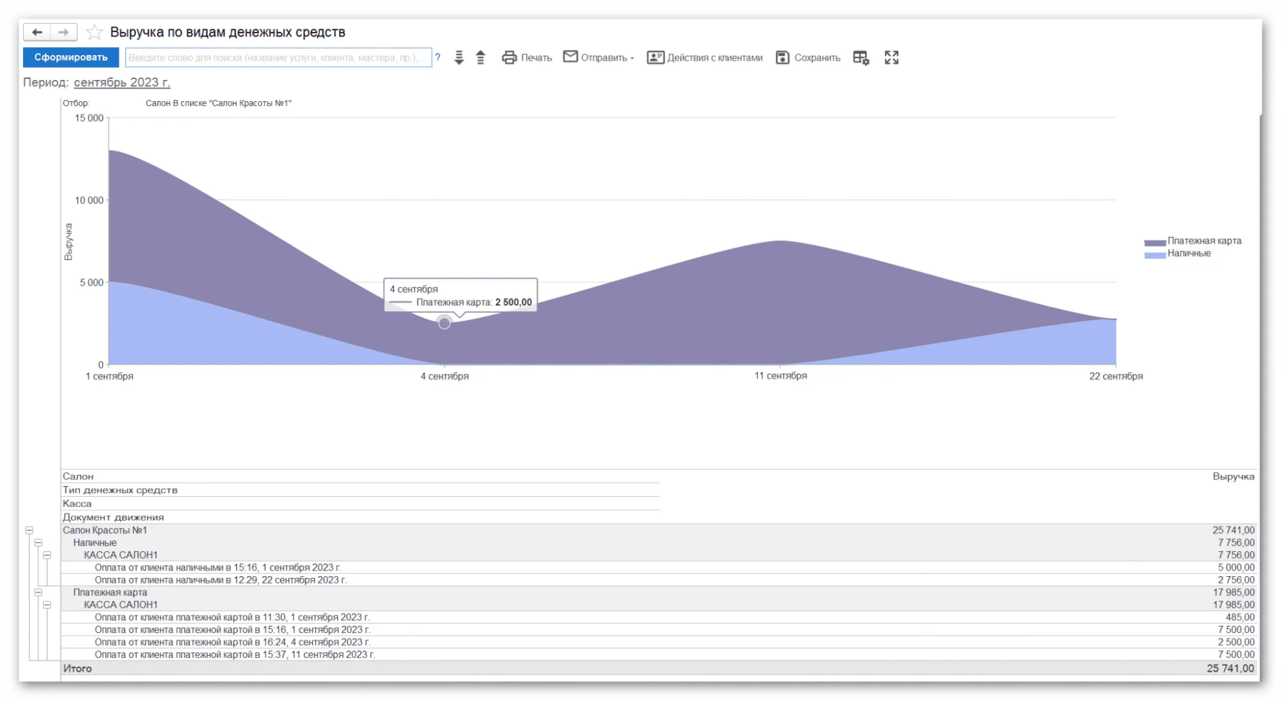
Task: Focus the search word input field
Action: tap(278, 58)
